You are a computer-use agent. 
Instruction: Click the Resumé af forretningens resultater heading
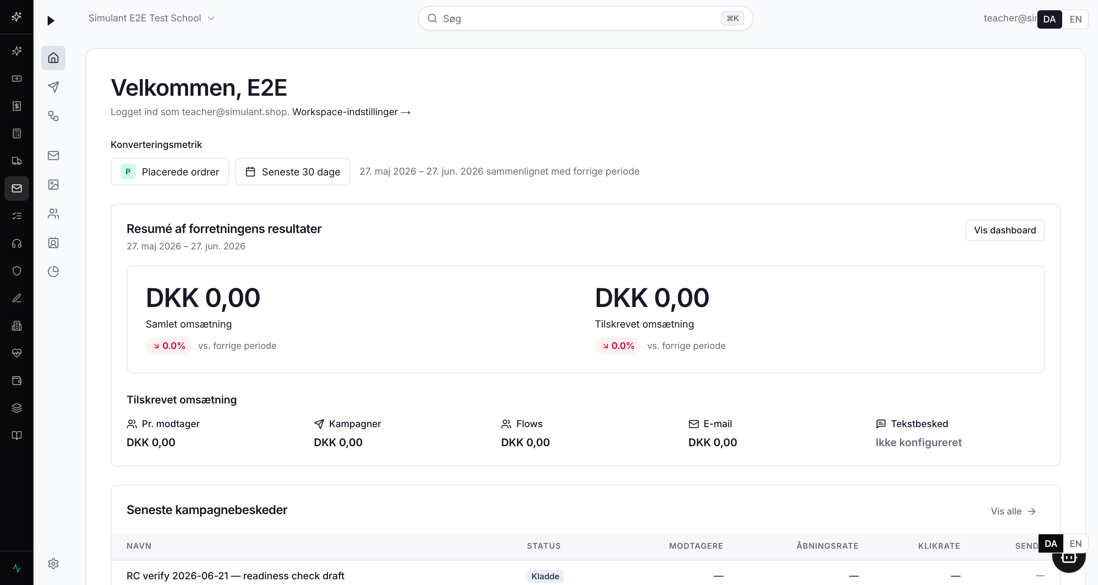[224, 229]
